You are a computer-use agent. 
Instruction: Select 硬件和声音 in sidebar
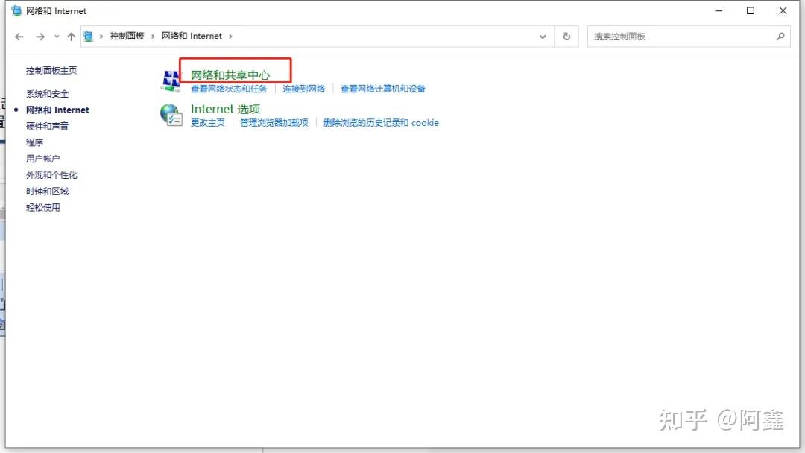[47, 126]
